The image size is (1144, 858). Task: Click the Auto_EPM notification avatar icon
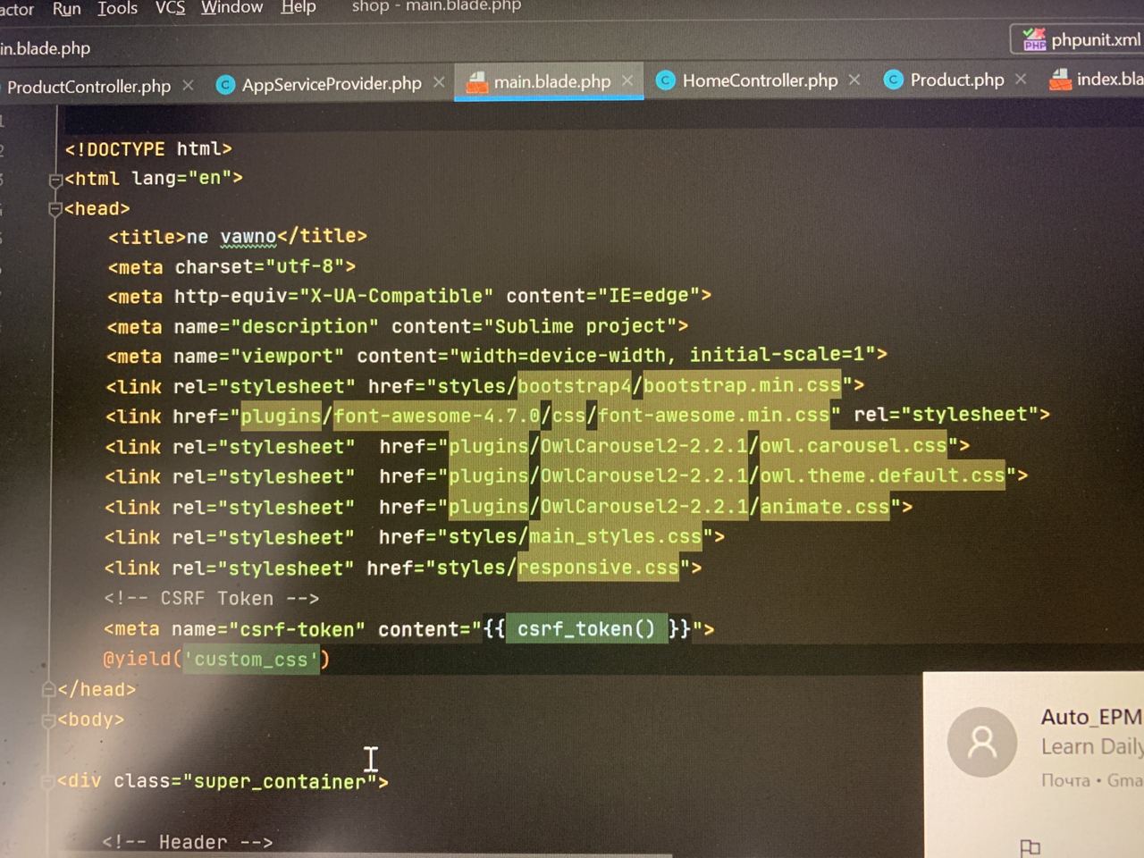[981, 742]
